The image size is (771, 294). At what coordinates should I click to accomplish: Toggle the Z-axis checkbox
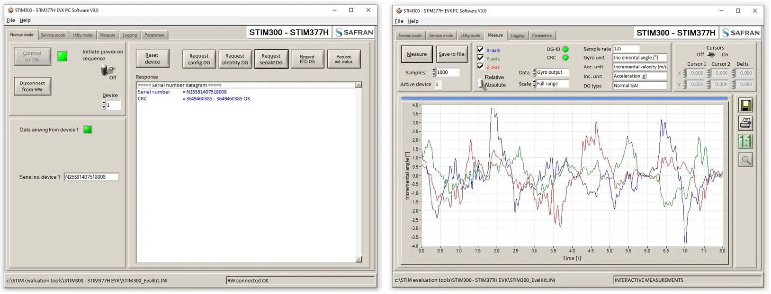coord(480,66)
